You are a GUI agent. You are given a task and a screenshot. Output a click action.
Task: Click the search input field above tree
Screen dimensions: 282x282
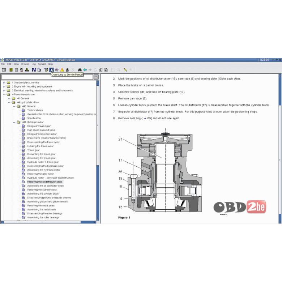tap(47, 77)
